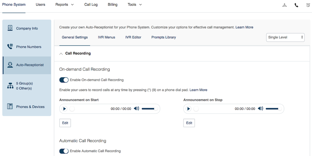Open 5 Group(s) 0 Other(s) sidebar item
This screenshot has height=156, width=312.
(x=27, y=86)
